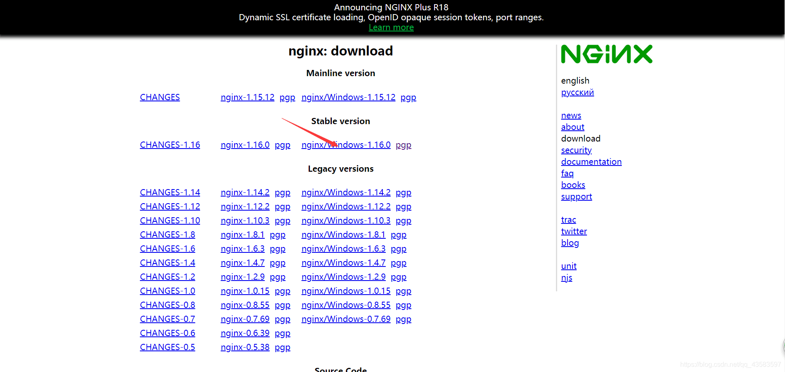Open the unit link
Image resolution: width=785 pixels, height=372 pixels.
pos(569,266)
